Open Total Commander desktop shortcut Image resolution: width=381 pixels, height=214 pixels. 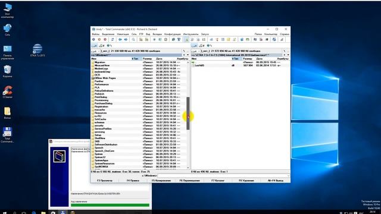click(7, 135)
